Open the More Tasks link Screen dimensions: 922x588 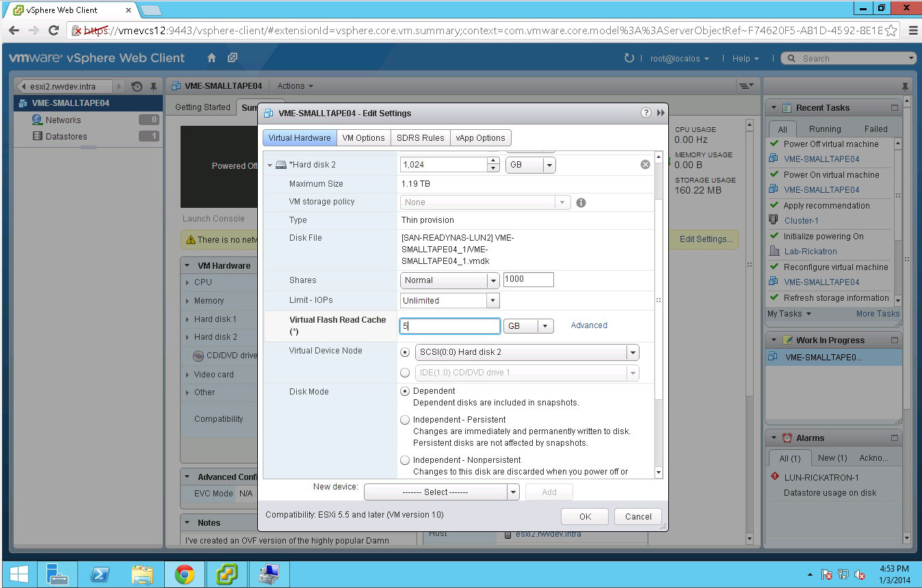(x=878, y=314)
